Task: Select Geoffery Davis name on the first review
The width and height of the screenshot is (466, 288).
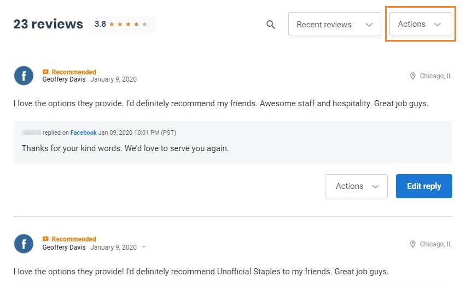Action: coord(64,79)
